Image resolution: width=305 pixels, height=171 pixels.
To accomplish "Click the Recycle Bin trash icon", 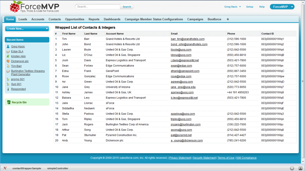I will pyautogui.click(x=9, y=102).
